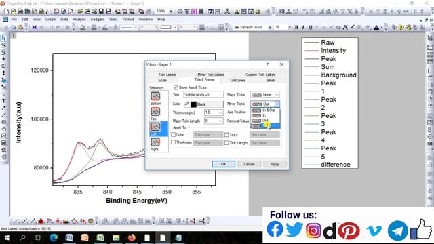The image size is (434, 244).
Task: Click the font color A icon
Action: coord(376,27)
